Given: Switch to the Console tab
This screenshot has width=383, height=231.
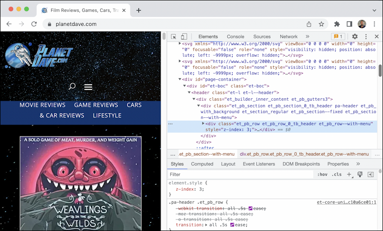Looking at the screenshot, I should 235,37.
